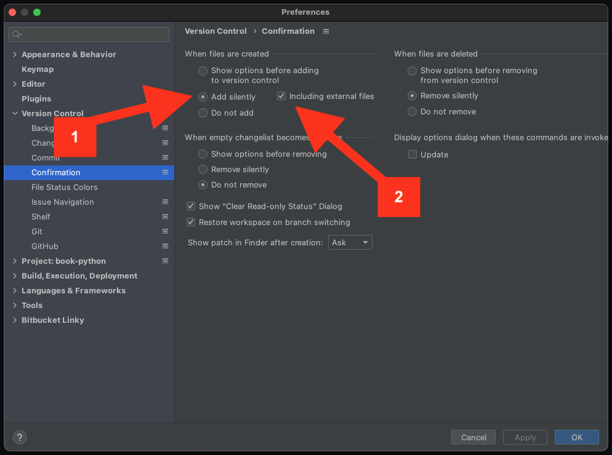Open the Keymap settings page
The height and width of the screenshot is (455, 612).
click(38, 69)
